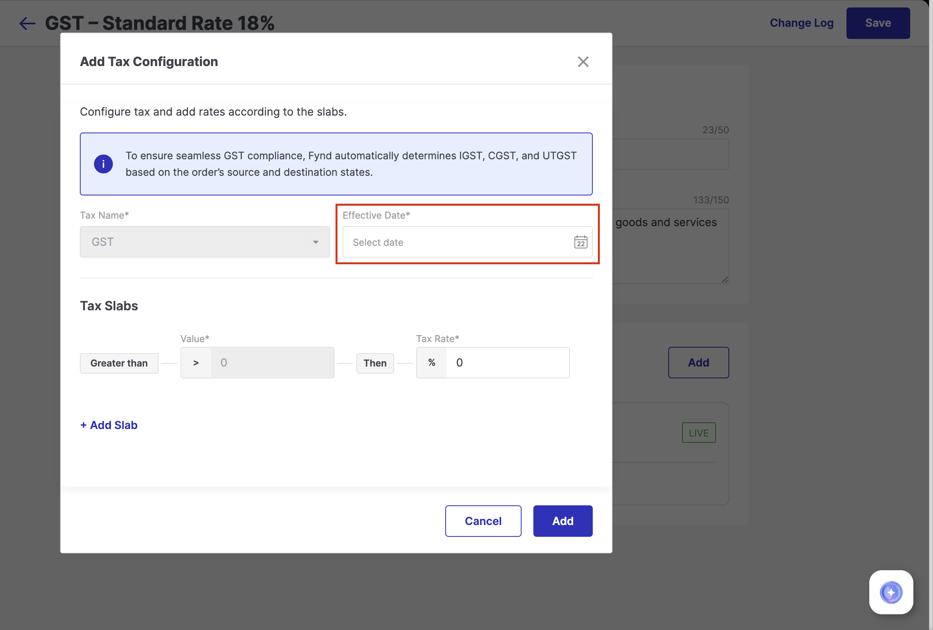Click the disabled Value input field
Screen dimensions: 933x630
pyautogui.click(x=272, y=362)
